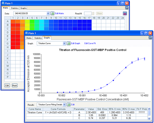The height and width of the screenshot is (123, 154).
Task: Increment the Read # spinner up arrow
Action: coord(93,13)
